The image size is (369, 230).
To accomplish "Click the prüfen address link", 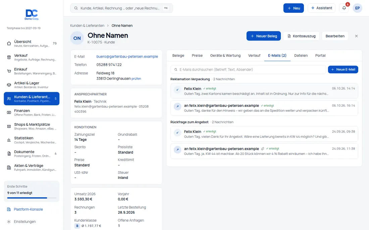I will coord(136,79).
